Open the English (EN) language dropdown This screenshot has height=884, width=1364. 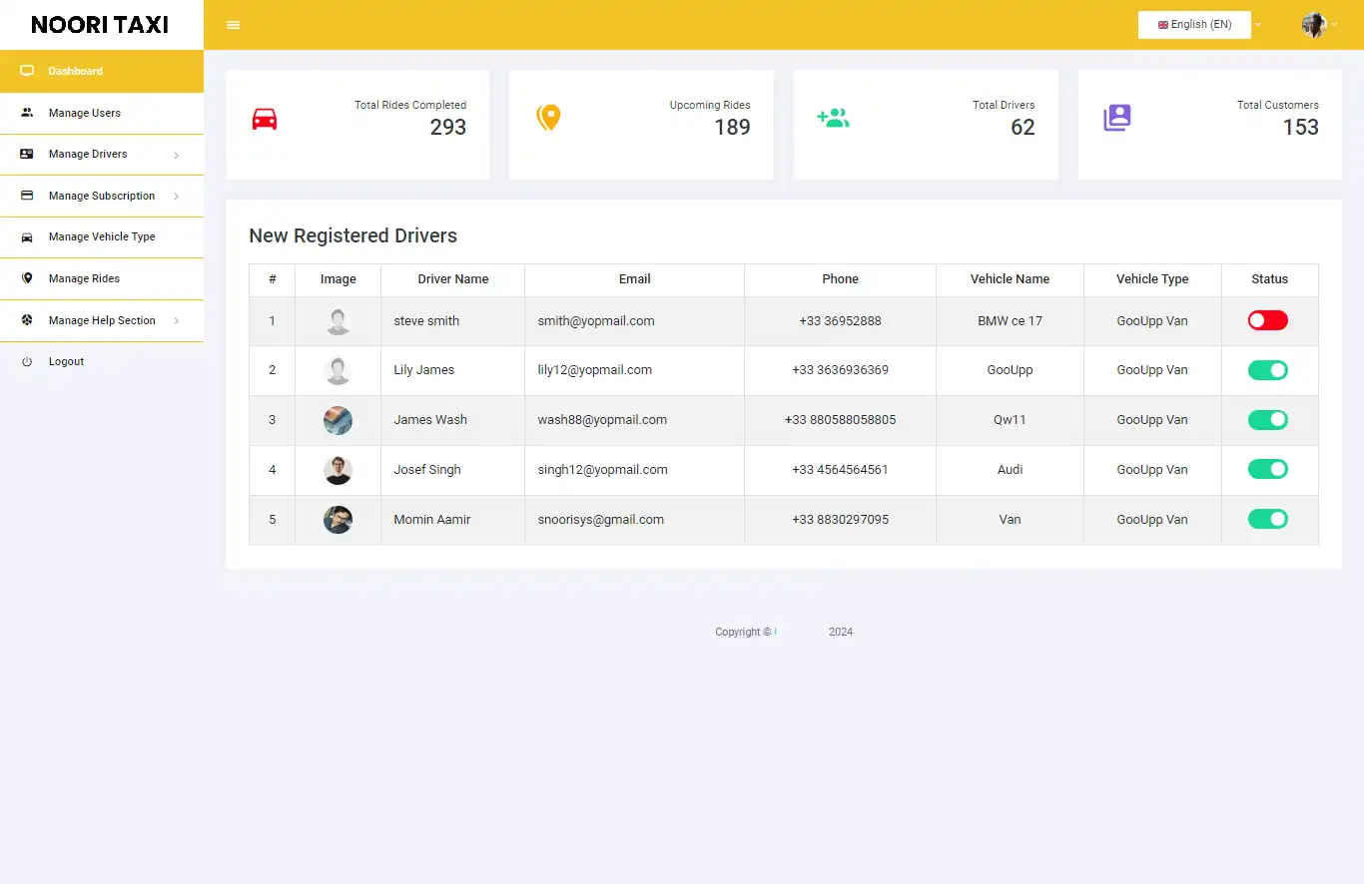[1194, 24]
